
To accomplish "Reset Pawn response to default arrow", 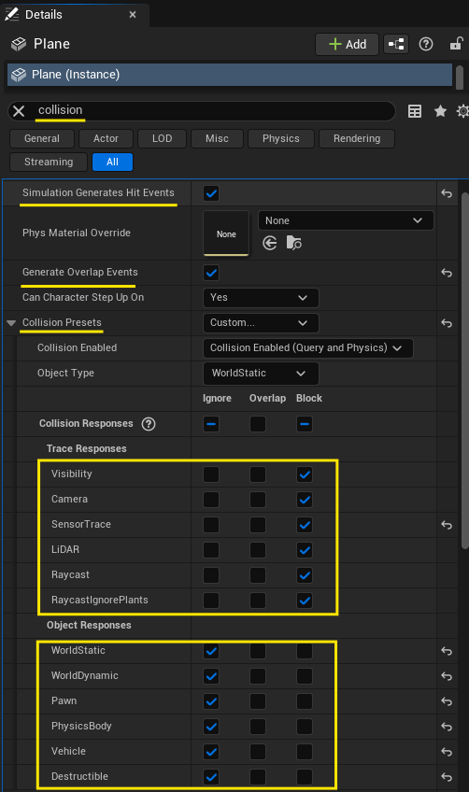I will 447,701.
